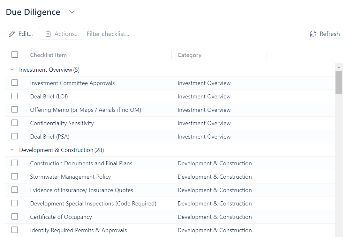Collapse the Investment Overview group
This screenshot has width=347, height=237.
coord(12,70)
